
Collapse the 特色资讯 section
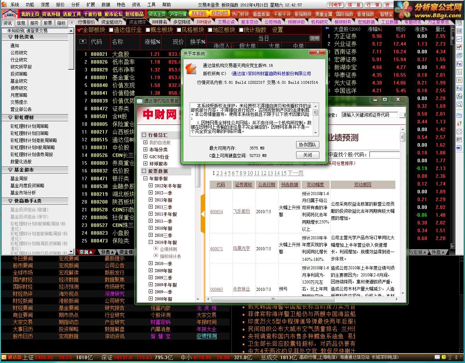(x=10, y=37)
